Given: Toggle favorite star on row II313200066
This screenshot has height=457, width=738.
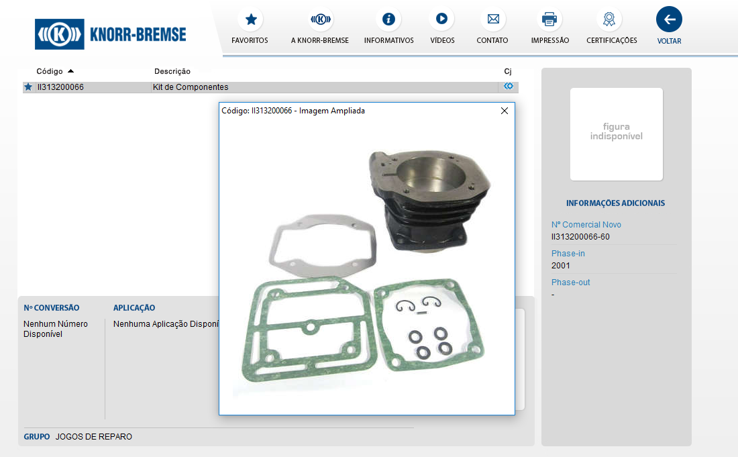Looking at the screenshot, I should click(28, 87).
